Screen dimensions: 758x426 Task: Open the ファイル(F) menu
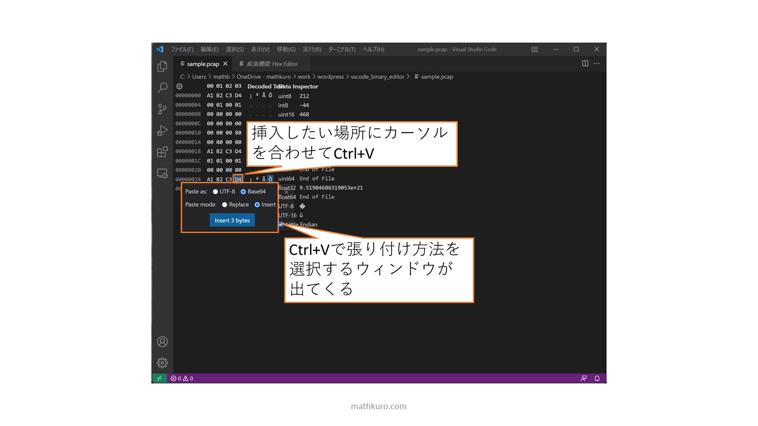pyautogui.click(x=182, y=49)
